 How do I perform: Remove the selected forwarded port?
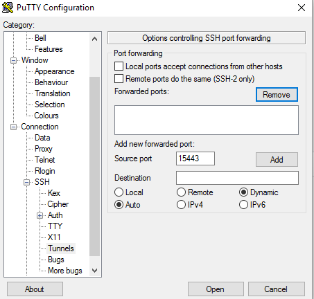point(277,95)
